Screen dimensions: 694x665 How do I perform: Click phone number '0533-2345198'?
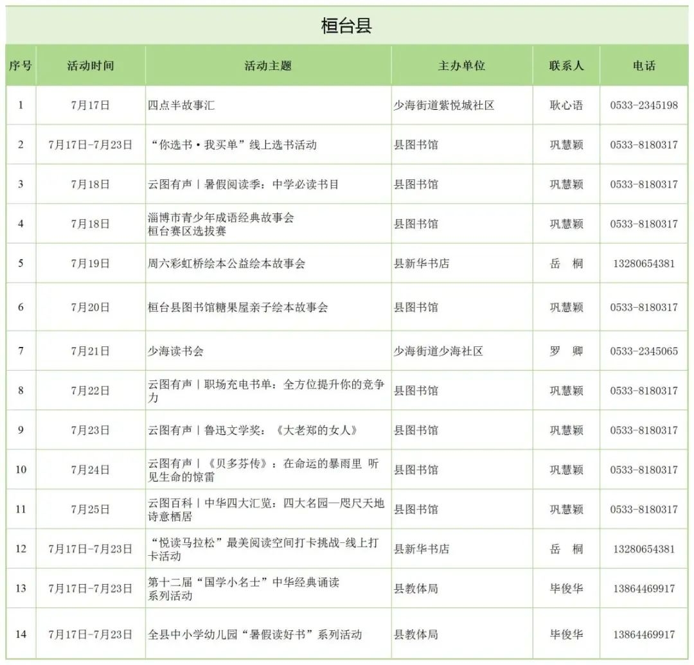(643, 105)
